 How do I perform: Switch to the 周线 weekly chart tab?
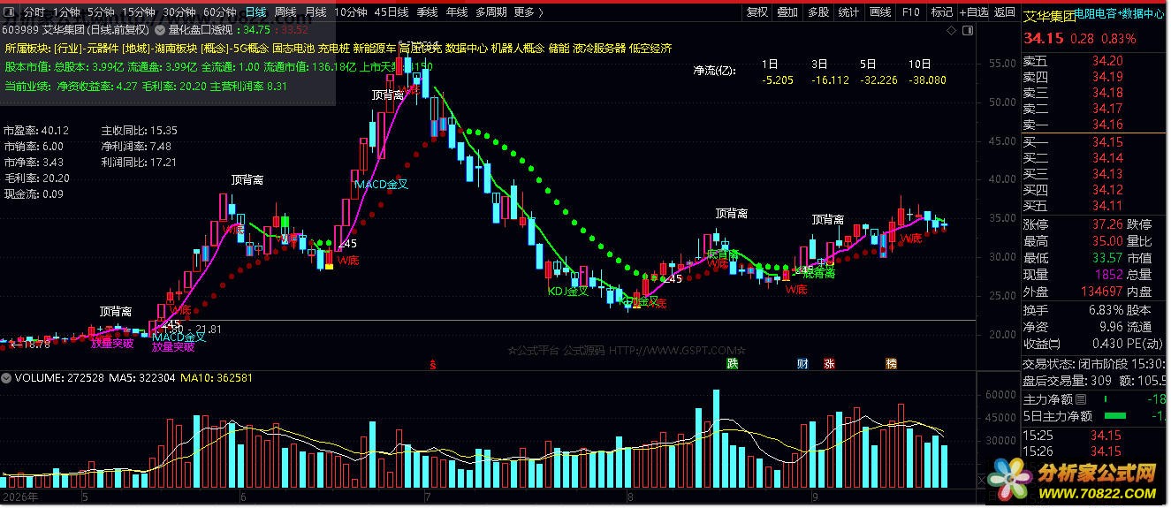[285, 12]
